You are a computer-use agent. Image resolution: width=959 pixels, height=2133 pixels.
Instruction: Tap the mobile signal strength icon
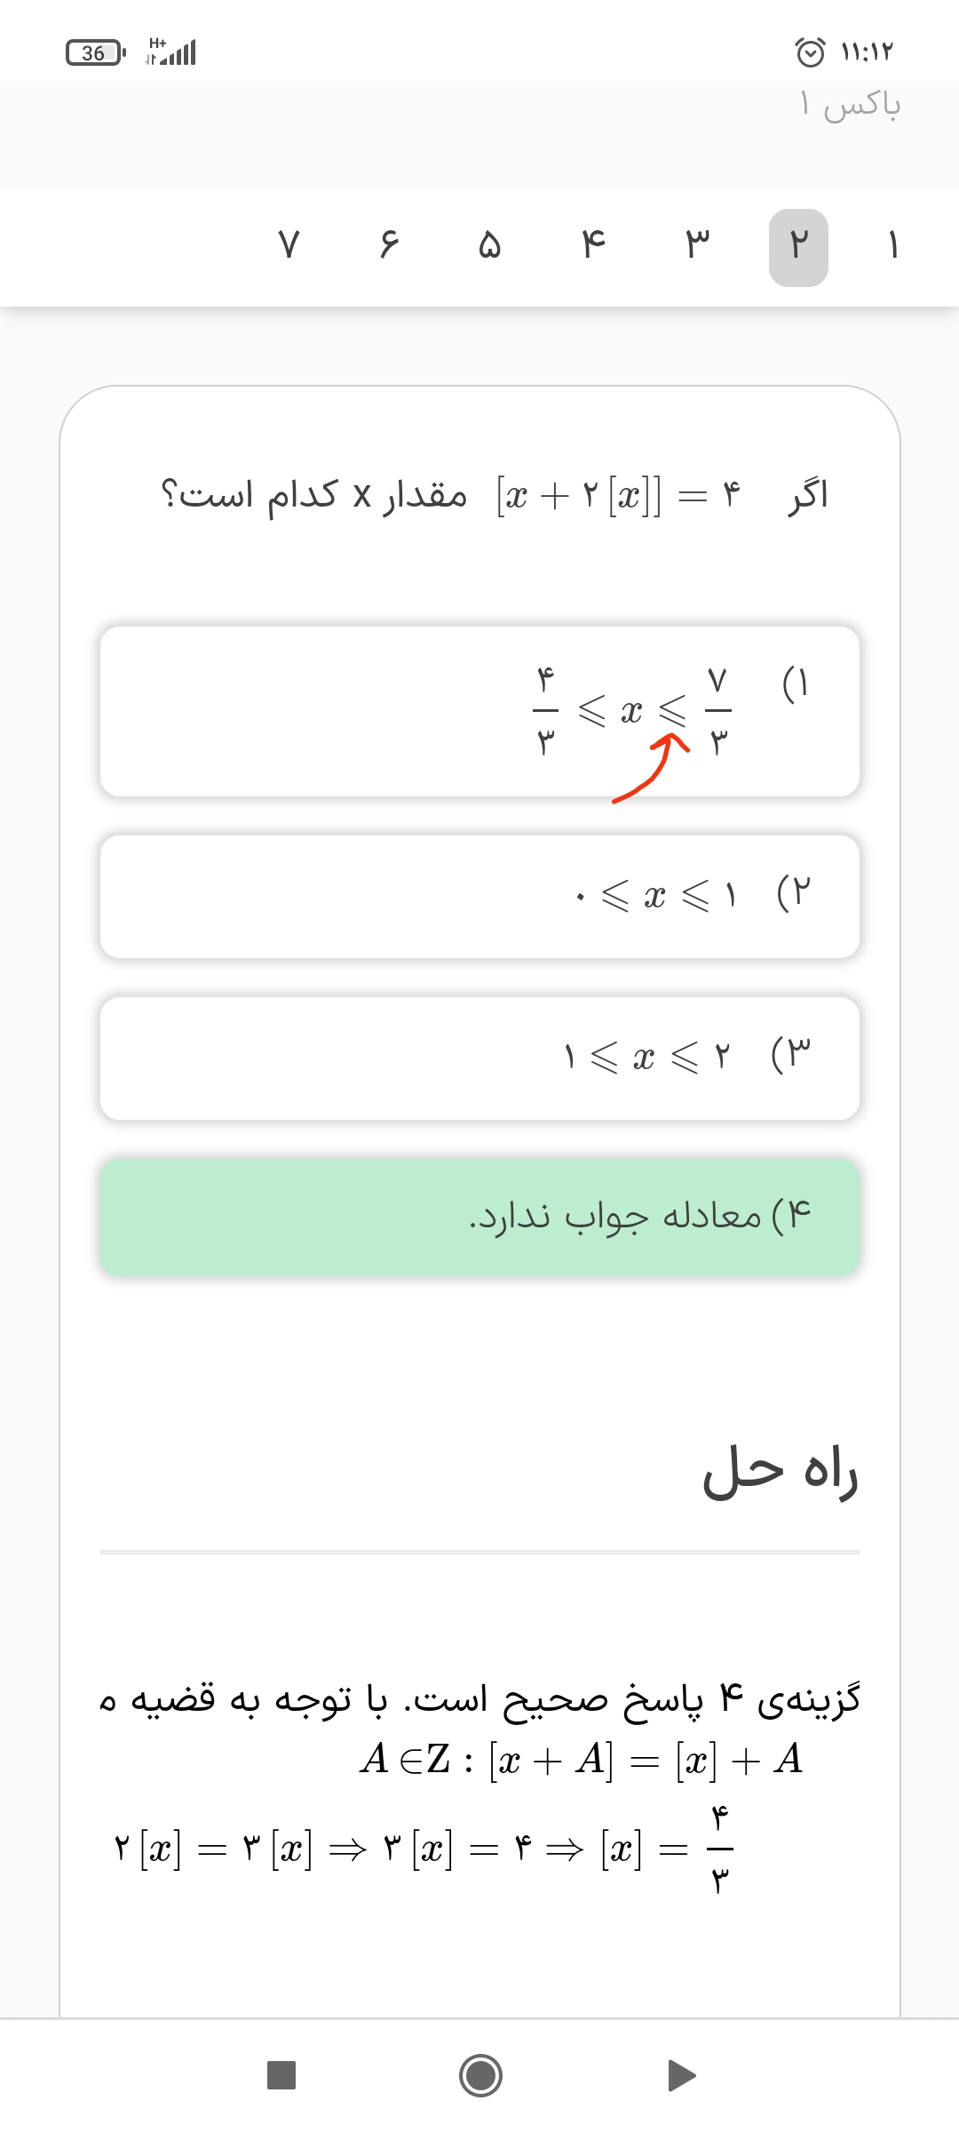pyautogui.click(x=173, y=53)
